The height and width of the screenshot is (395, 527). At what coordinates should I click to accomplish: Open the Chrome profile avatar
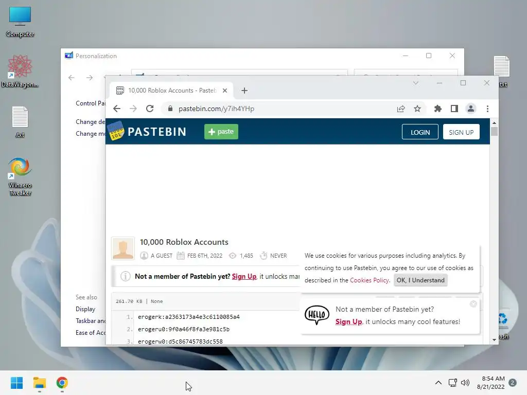[x=470, y=109]
